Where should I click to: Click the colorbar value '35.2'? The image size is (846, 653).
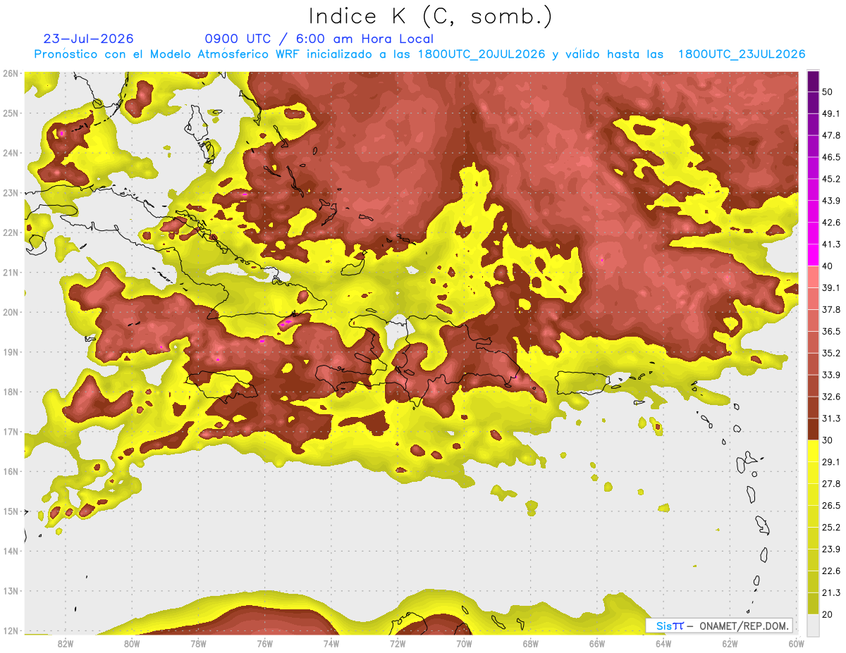(831, 353)
